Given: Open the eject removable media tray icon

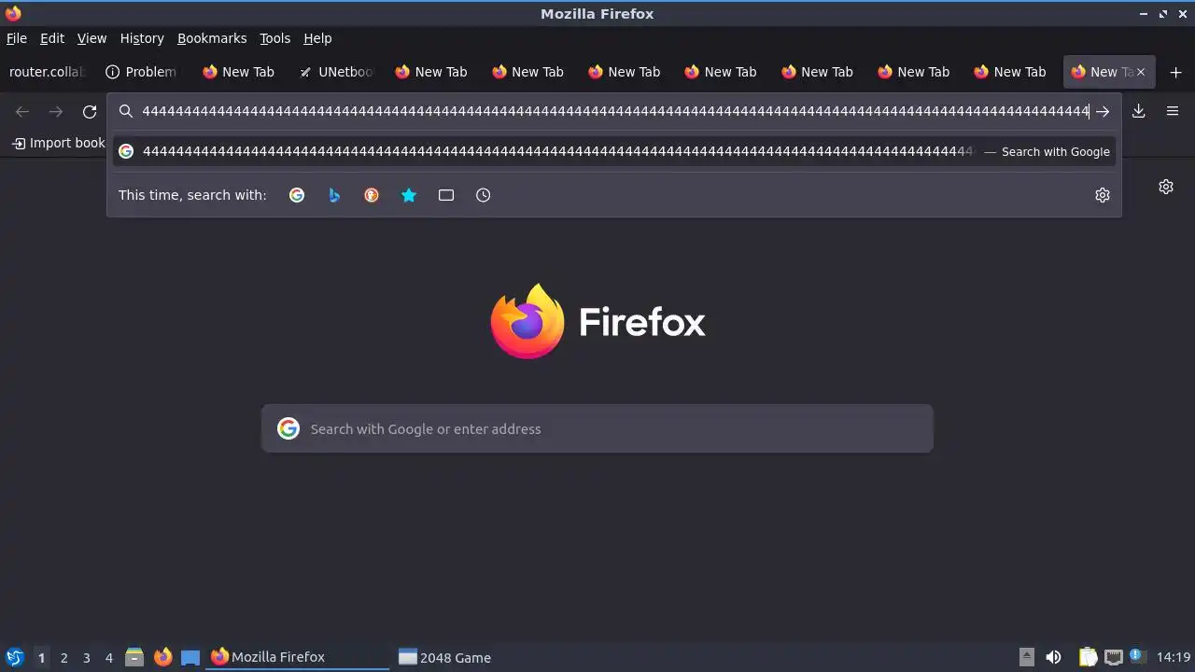Looking at the screenshot, I should click(x=1026, y=657).
